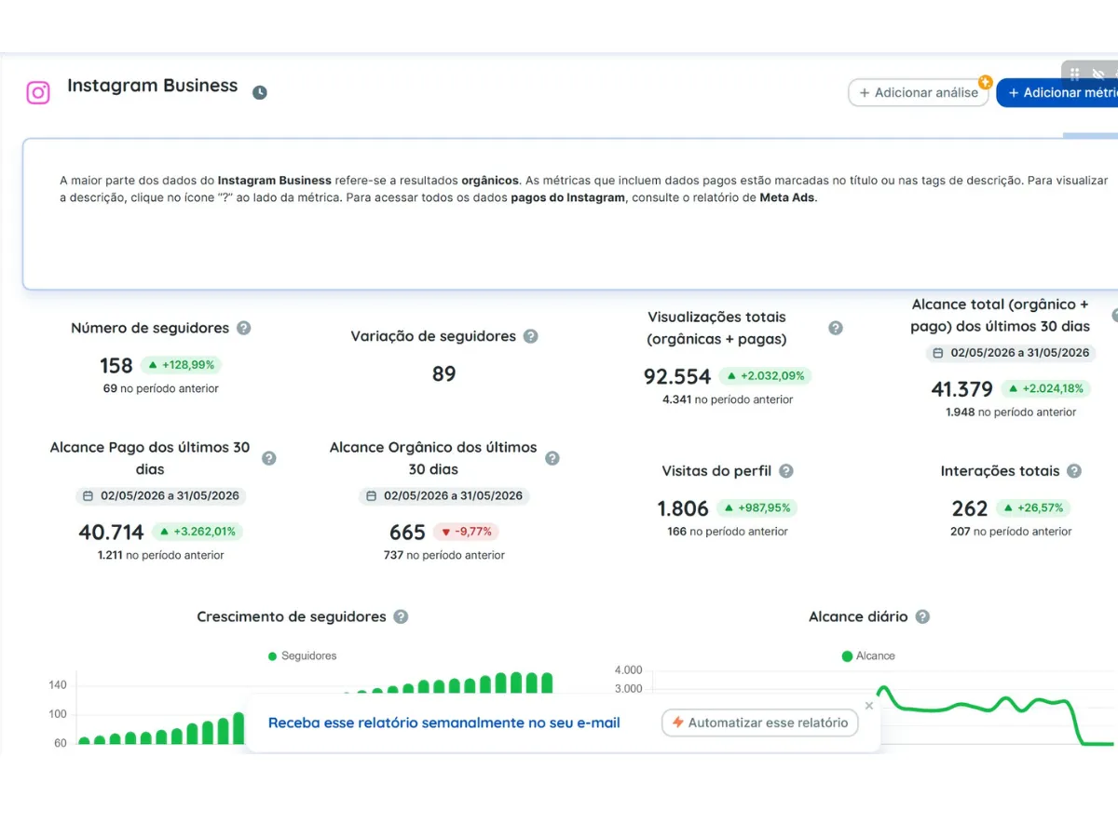Open help for Alcance Pago dos últimos 30 dias
The width and height of the screenshot is (1118, 838).
click(x=269, y=458)
